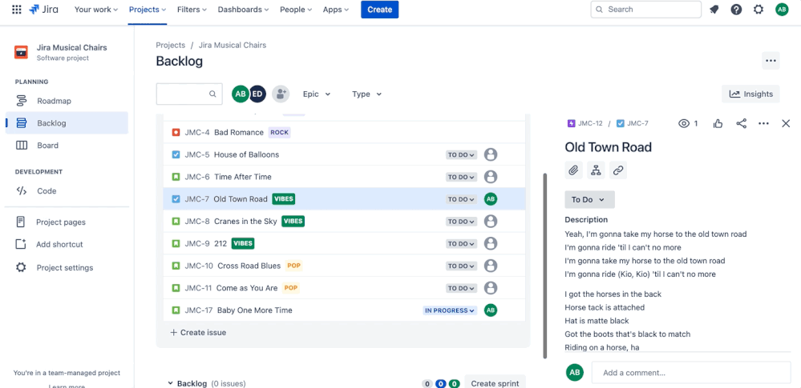The width and height of the screenshot is (801, 388).
Task: Open issue panel more actions ellipsis
Action: 763,123
